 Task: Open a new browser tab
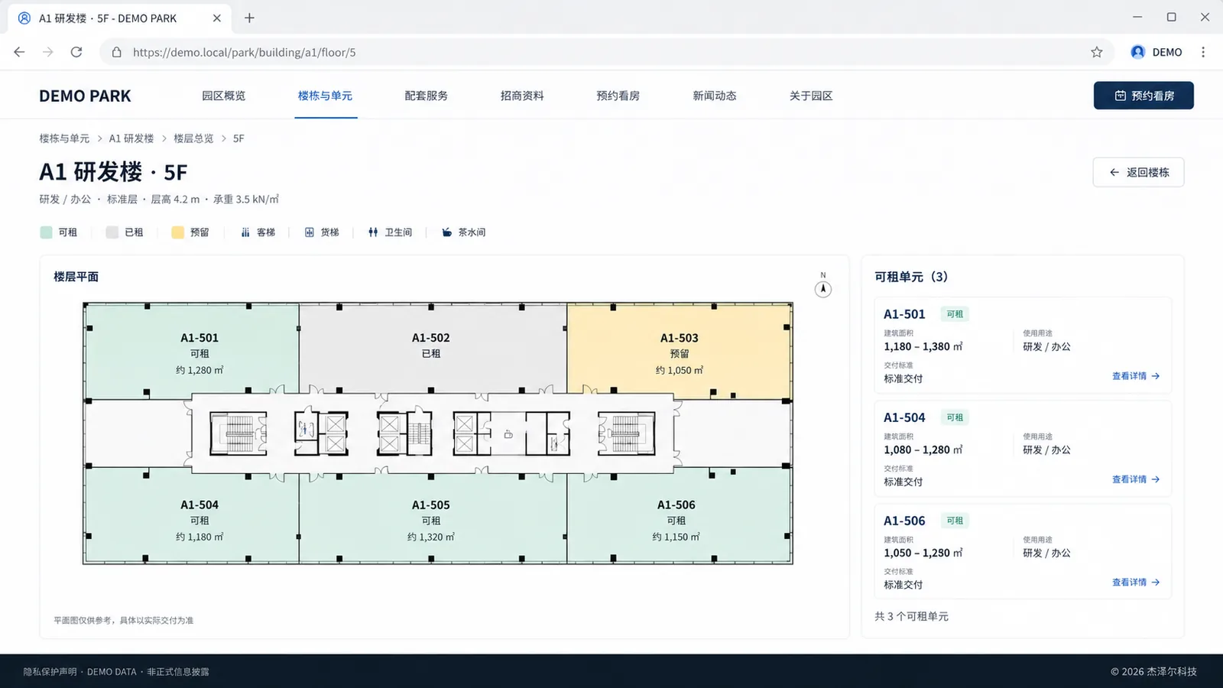point(249,18)
